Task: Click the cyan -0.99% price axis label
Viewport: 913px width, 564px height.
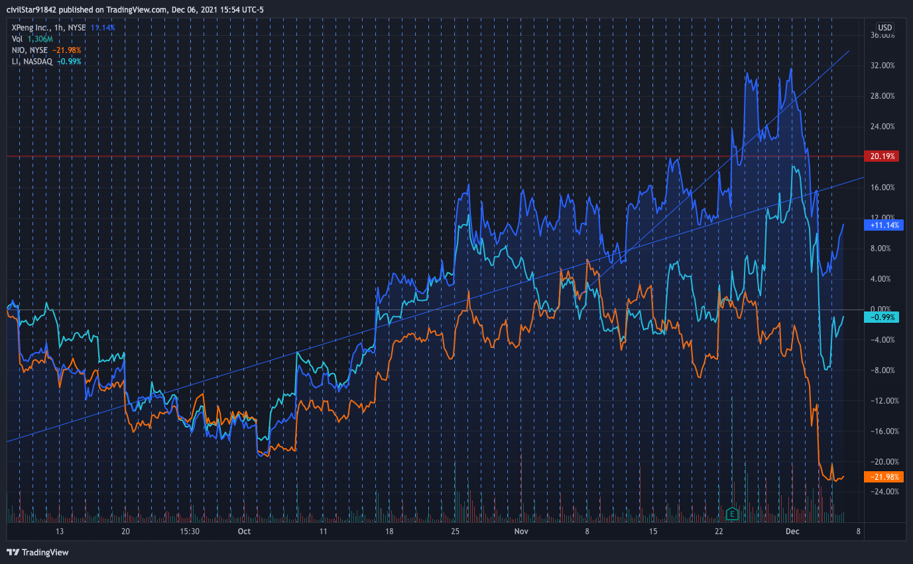Action: tap(883, 317)
